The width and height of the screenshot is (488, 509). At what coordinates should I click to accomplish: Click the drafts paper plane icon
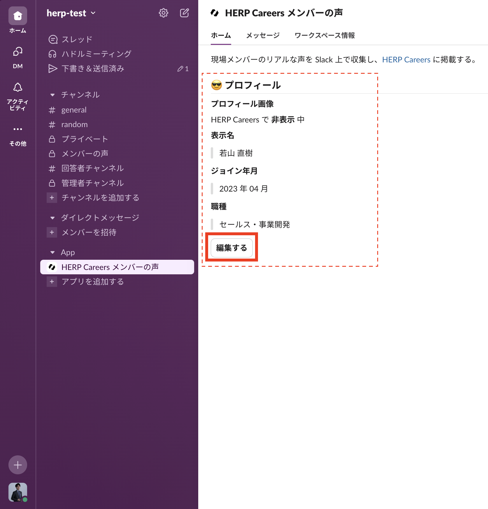[52, 69]
